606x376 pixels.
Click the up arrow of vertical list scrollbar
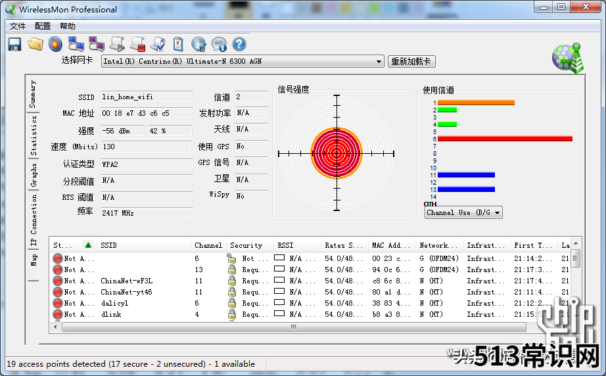(576, 243)
